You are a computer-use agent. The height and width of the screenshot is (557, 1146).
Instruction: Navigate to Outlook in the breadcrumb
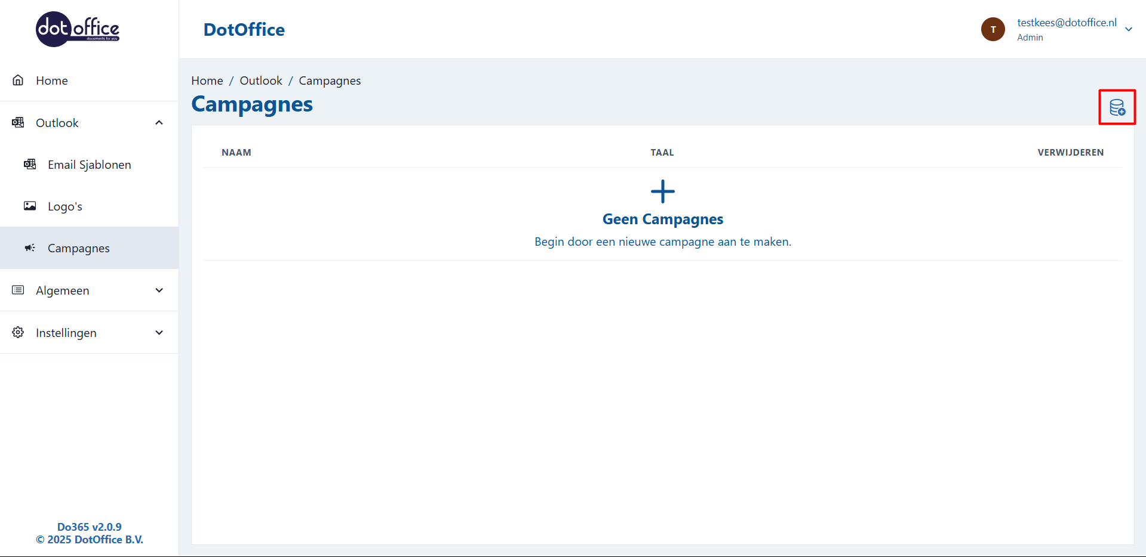(x=261, y=81)
